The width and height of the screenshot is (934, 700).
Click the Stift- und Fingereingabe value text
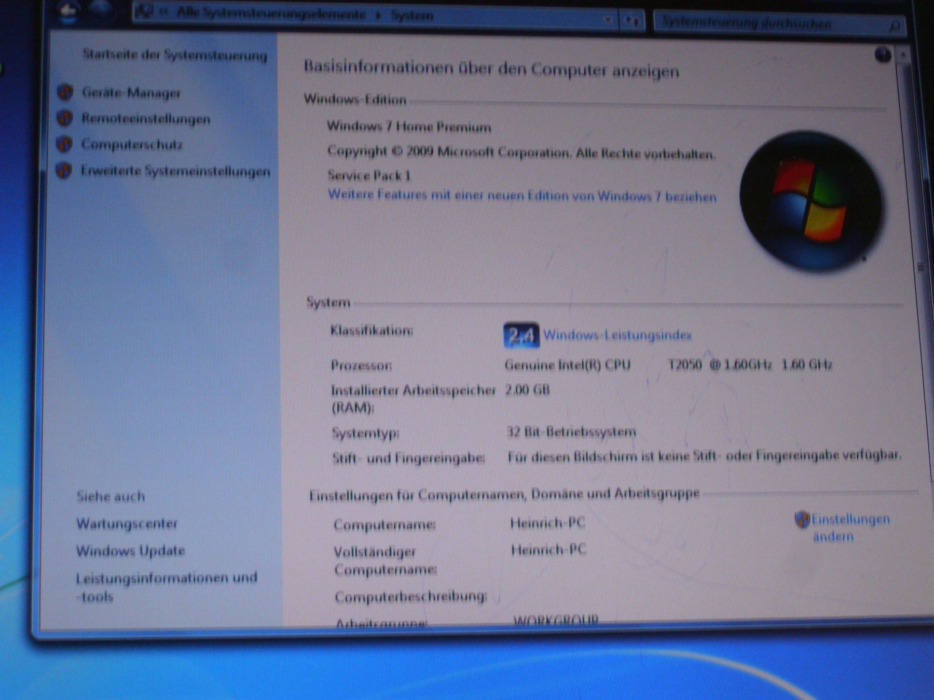tap(705, 456)
